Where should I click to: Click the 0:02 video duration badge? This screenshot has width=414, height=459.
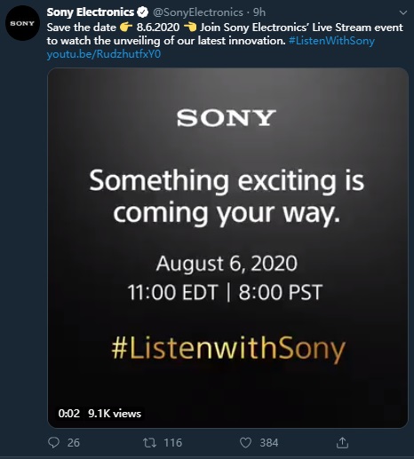68,414
